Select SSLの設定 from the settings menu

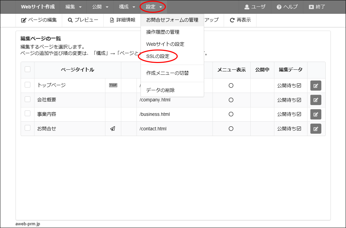coord(158,56)
